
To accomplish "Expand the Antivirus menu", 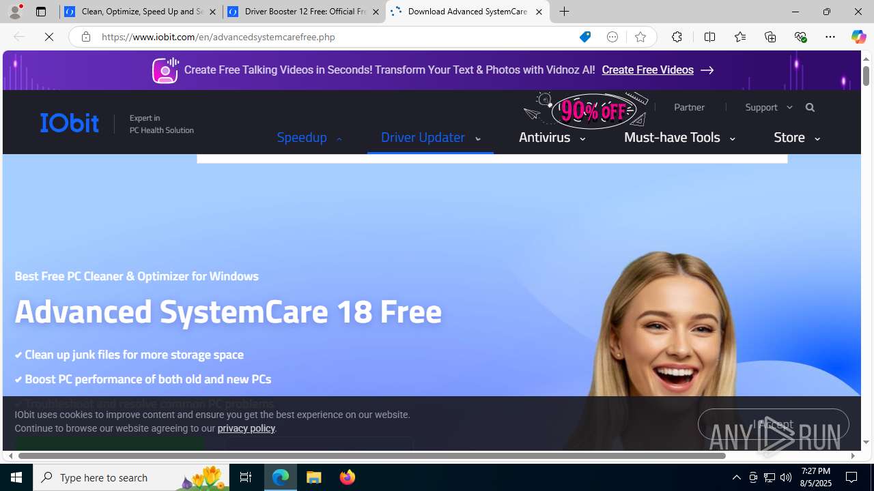I will [552, 137].
